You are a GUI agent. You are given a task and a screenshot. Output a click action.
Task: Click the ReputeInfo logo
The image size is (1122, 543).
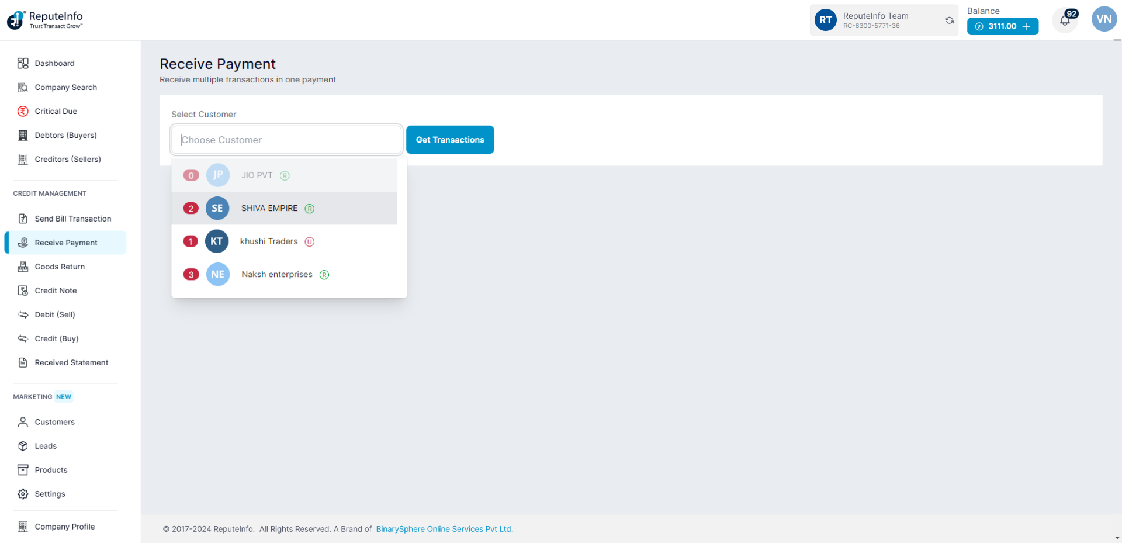point(45,20)
